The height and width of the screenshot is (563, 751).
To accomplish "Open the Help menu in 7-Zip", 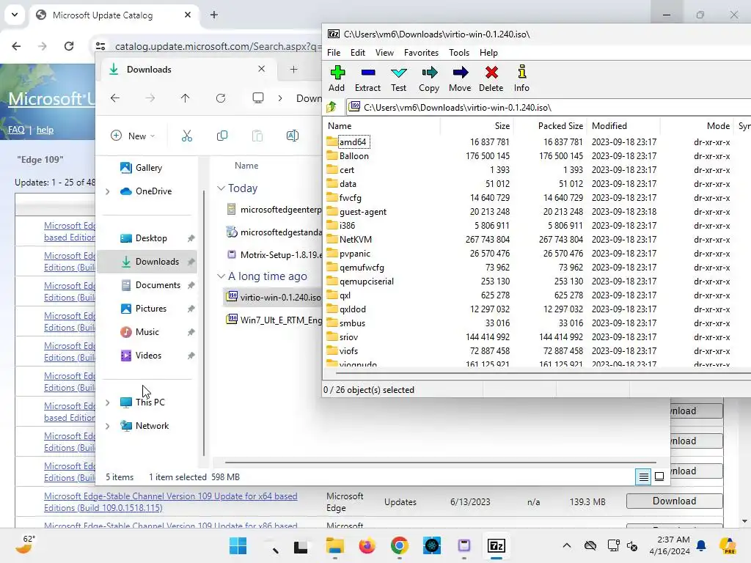I will [488, 53].
